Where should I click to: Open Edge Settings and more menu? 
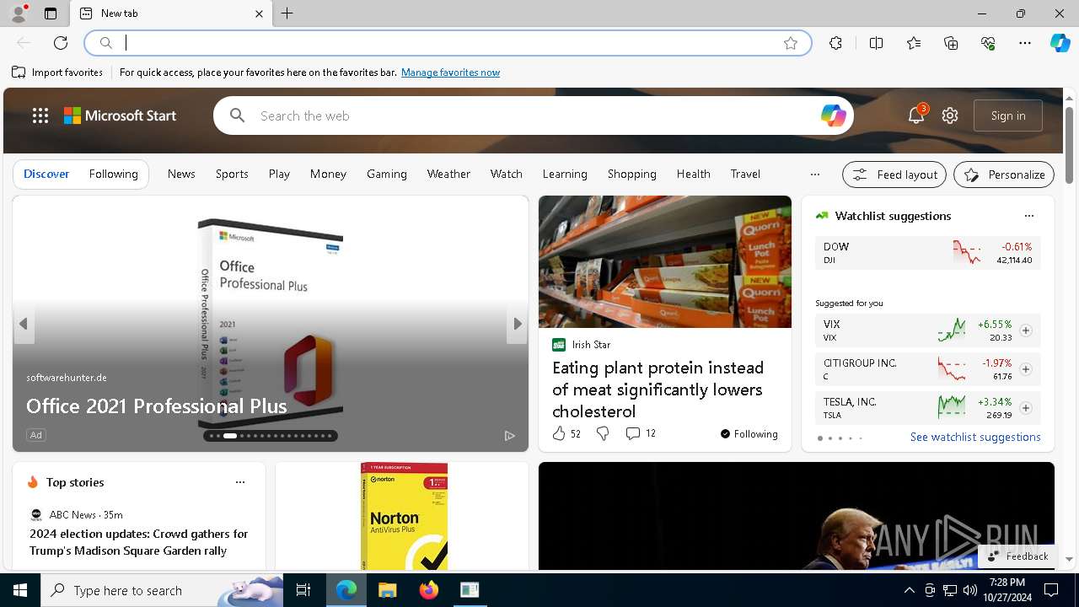pyautogui.click(x=1025, y=43)
